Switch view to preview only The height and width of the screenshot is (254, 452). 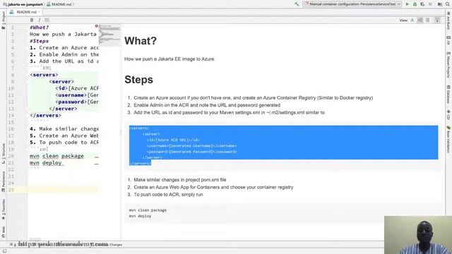[428, 20]
